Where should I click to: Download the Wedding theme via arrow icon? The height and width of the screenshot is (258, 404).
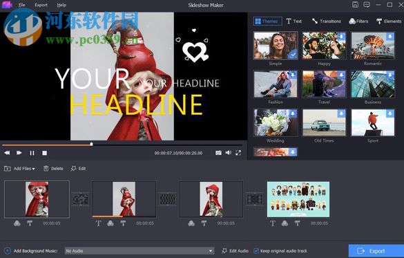(x=293, y=113)
